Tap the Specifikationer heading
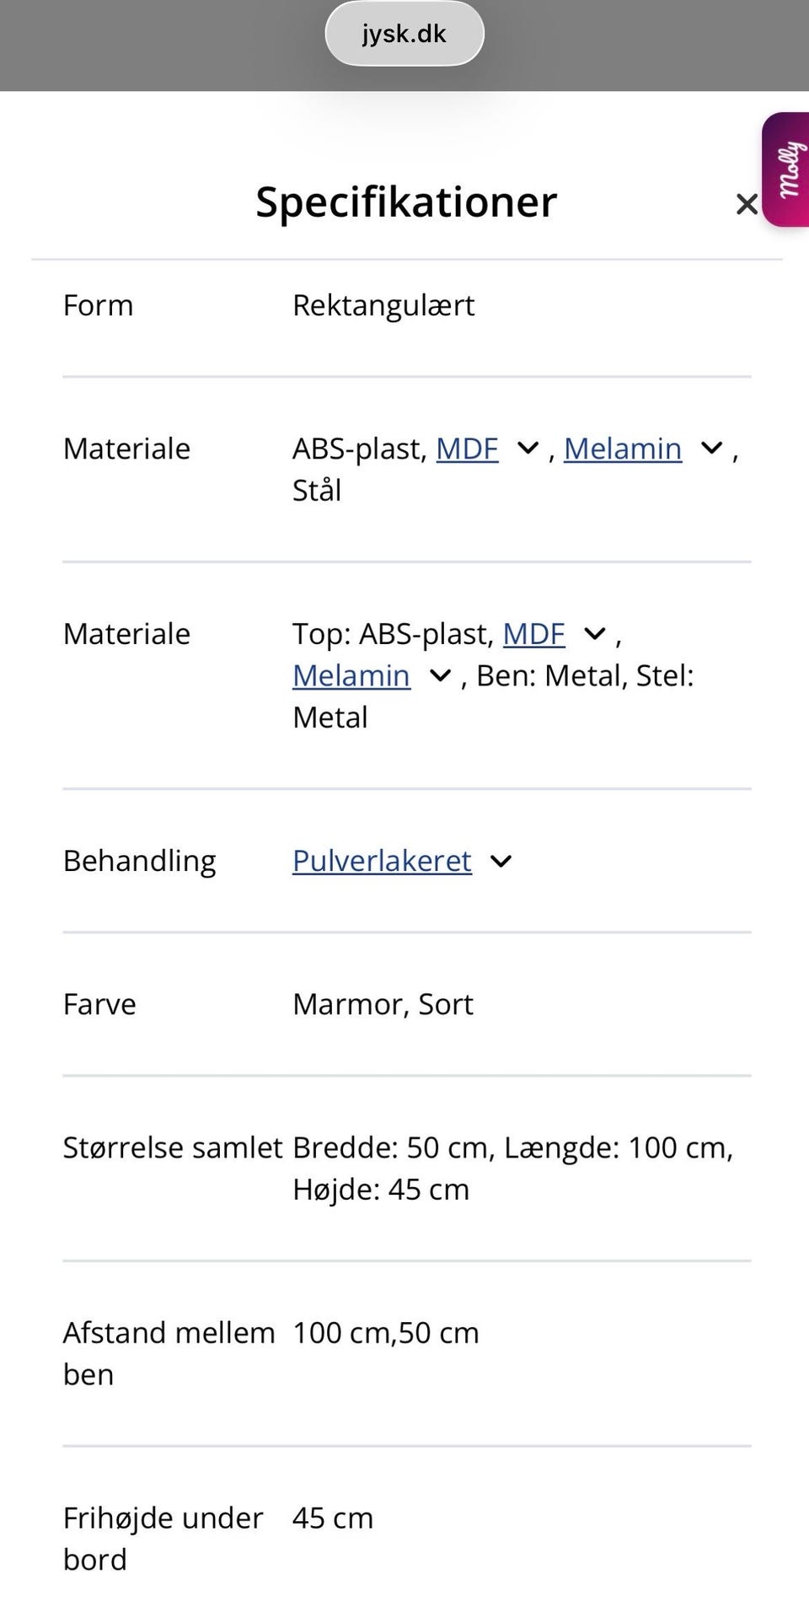Image resolution: width=809 pixels, height=1623 pixels. point(405,202)
